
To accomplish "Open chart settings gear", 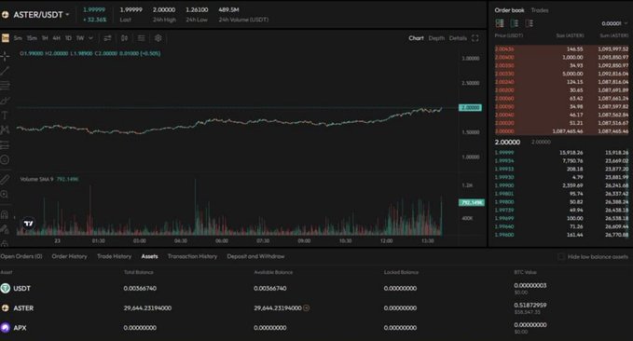I will coord(158,38).
